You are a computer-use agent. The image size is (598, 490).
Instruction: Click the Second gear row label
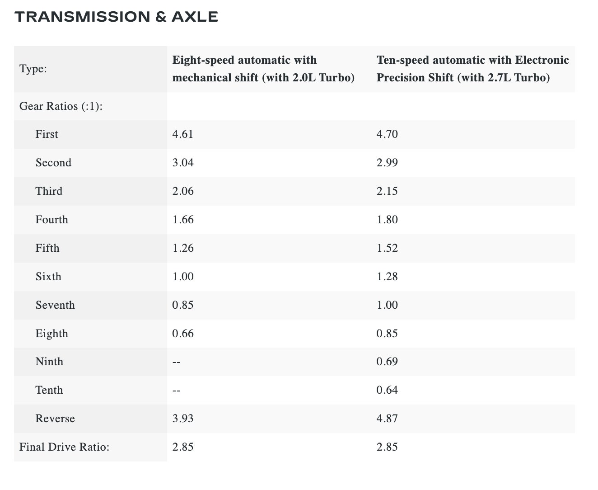click(53, 163)
